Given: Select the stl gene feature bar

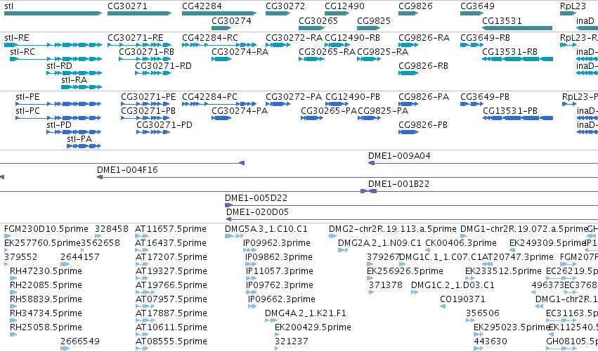Looking at the screenshot, I should click(53, 13).
